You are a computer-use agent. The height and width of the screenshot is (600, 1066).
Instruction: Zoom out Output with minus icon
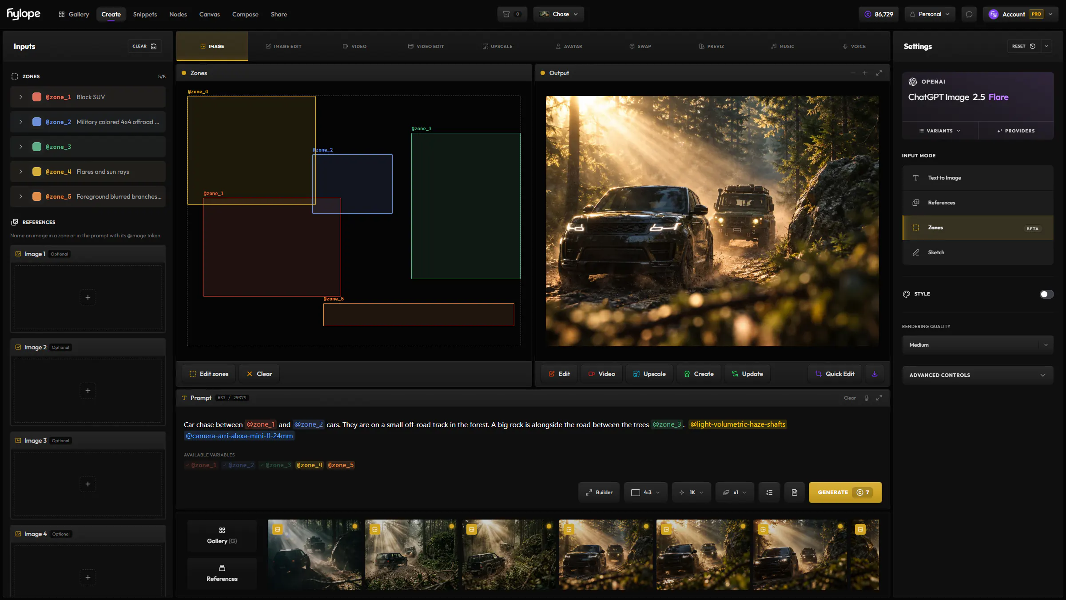coord(853,73)
